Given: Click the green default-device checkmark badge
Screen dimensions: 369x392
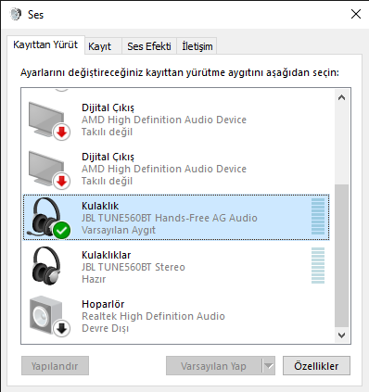Looking at the screenshot, I should pos(62,230).
